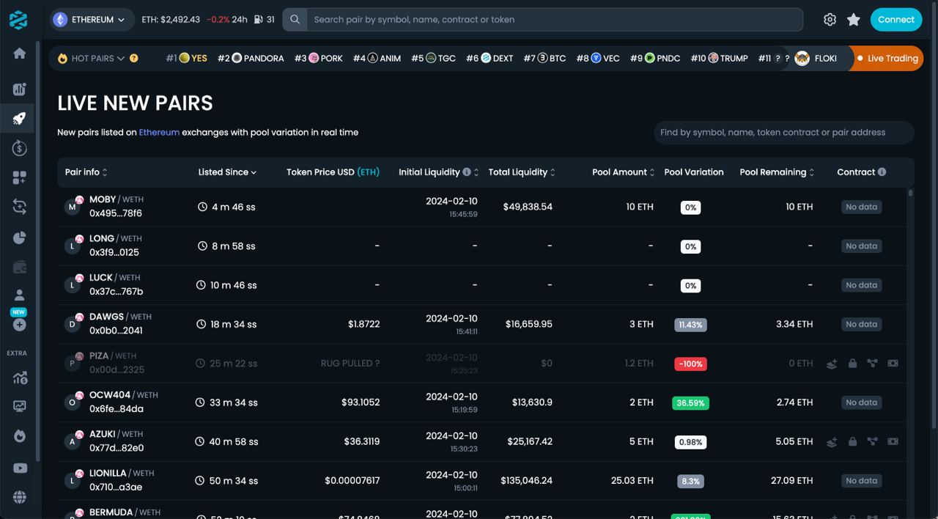Click the lock icon in AZUKI row

click(852, 442)
